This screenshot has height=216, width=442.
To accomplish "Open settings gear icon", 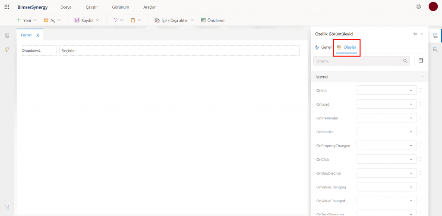I will [x=418, y=7].
